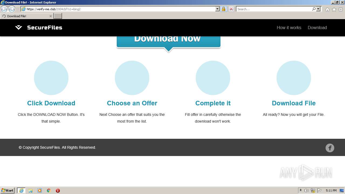Screen dimensions: 345x194
Task: Click the 'Choose an Offer' heading
Action: [132, 103]
